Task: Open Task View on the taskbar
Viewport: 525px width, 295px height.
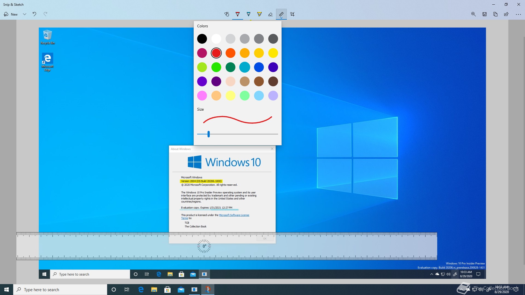Action: pos(127,290)
